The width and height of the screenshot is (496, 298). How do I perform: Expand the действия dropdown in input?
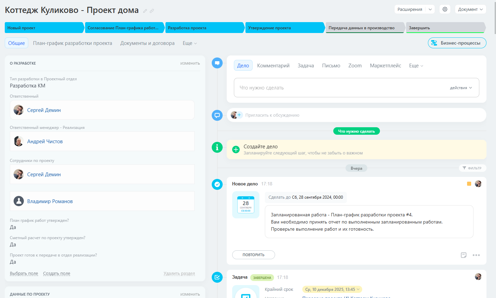pyautogui.click(x=461, y=88)
